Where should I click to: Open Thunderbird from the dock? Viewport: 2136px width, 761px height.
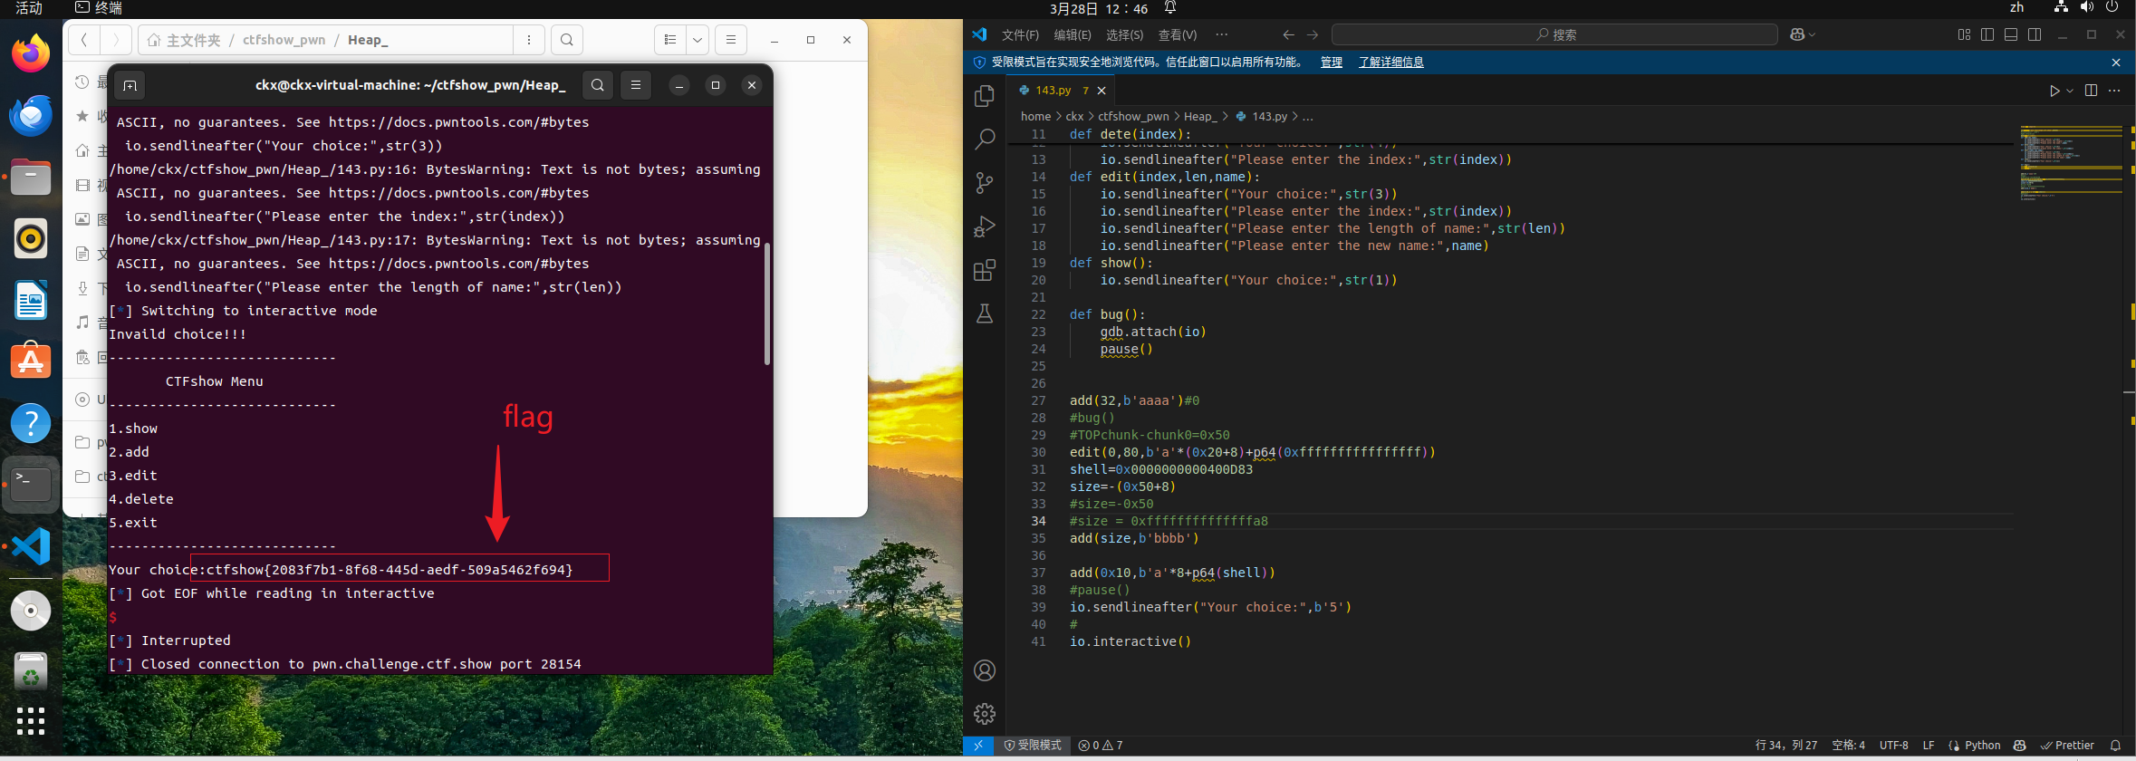(x=31, y=115)
